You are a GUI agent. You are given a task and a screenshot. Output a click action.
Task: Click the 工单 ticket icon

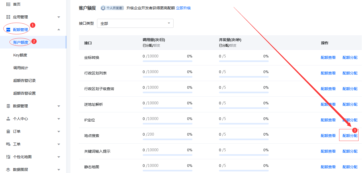8,144
